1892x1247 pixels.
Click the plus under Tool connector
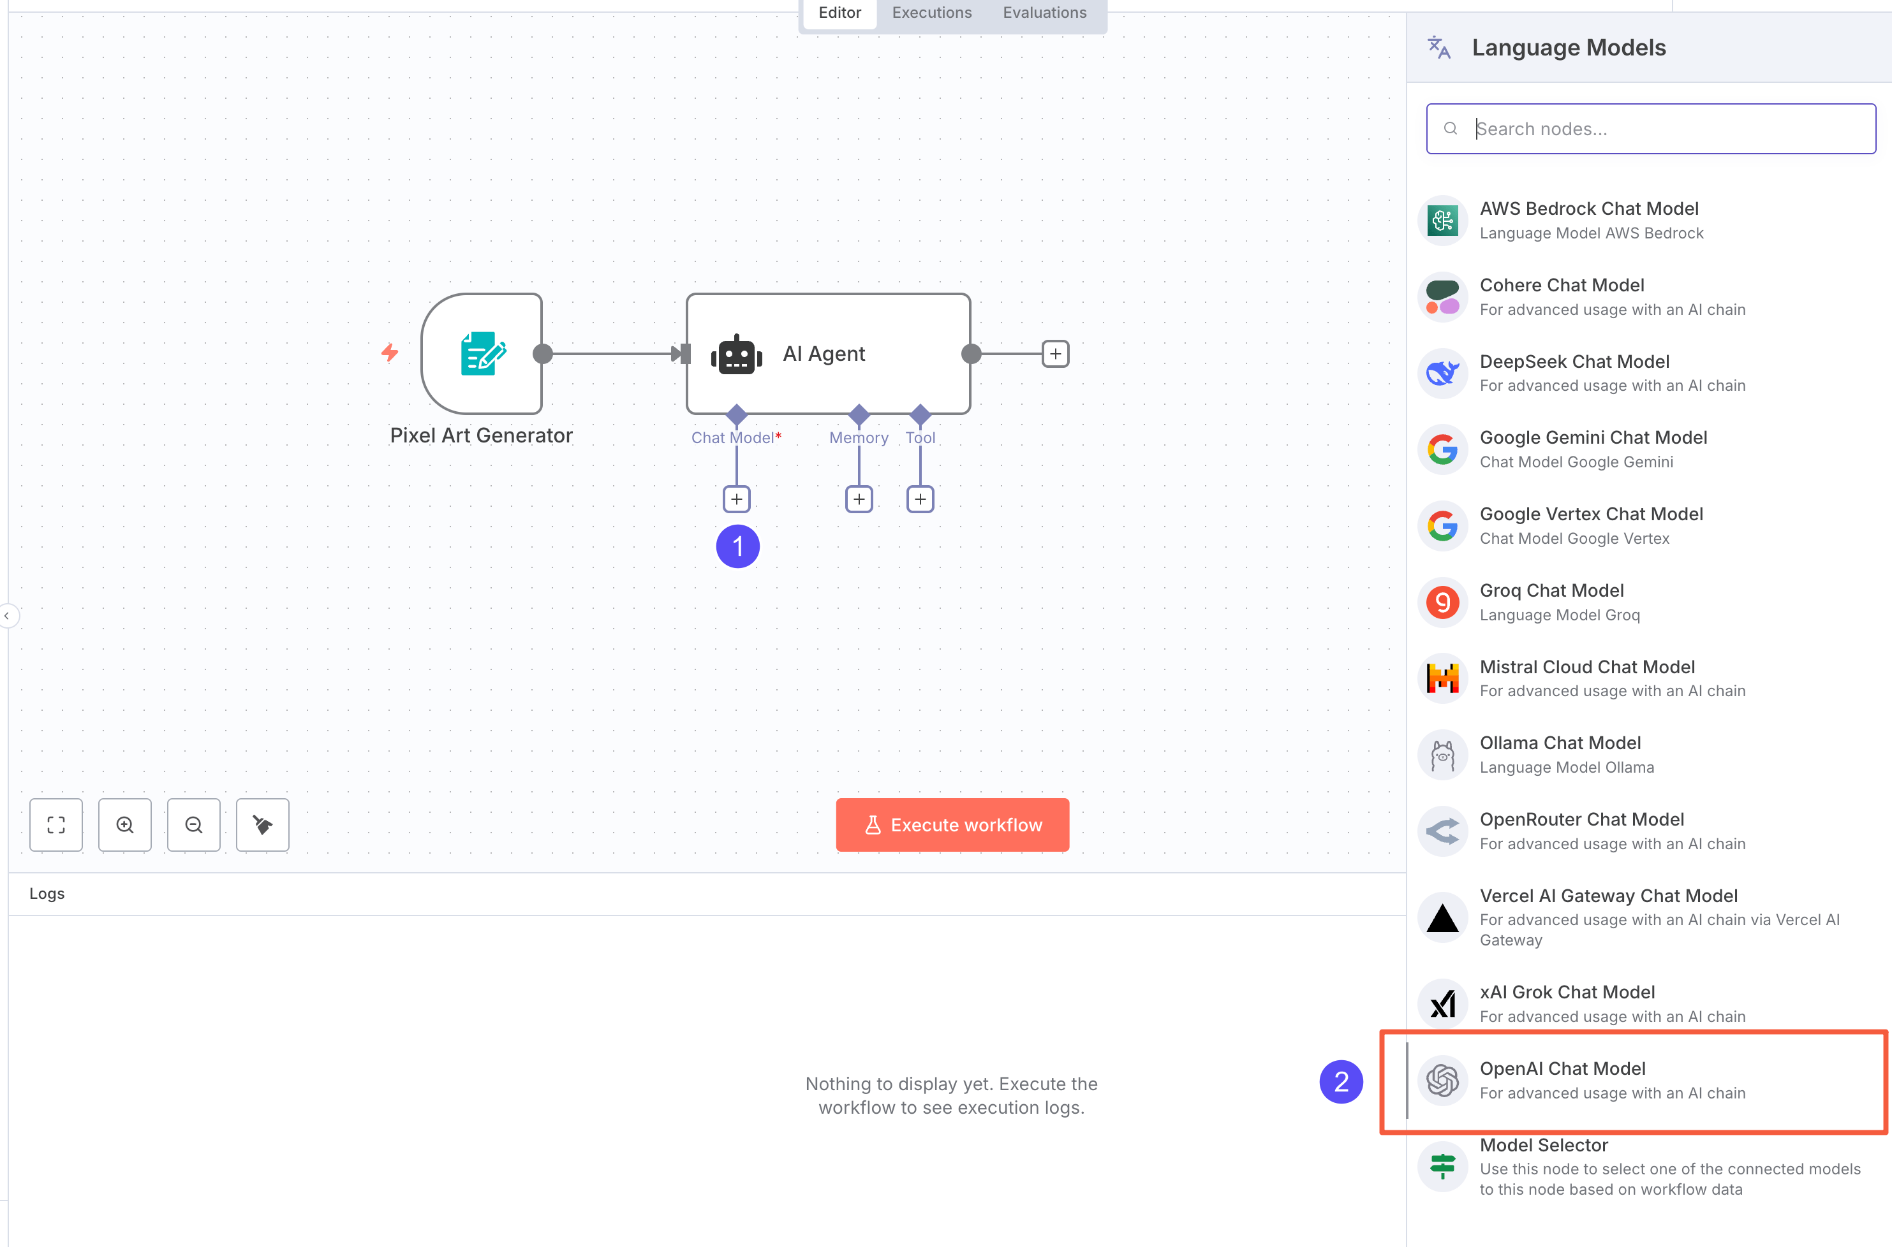pos(920,499)
